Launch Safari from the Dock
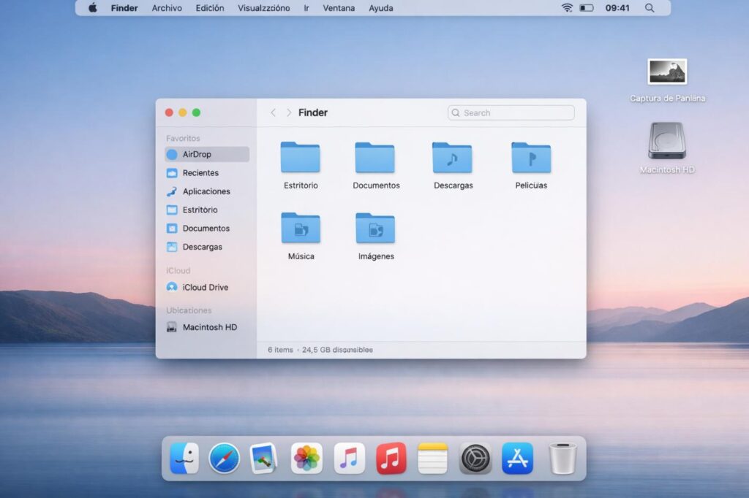749x498 pixels. point(224,459)
